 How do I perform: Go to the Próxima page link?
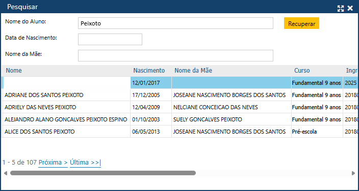[x=53, y=163]
